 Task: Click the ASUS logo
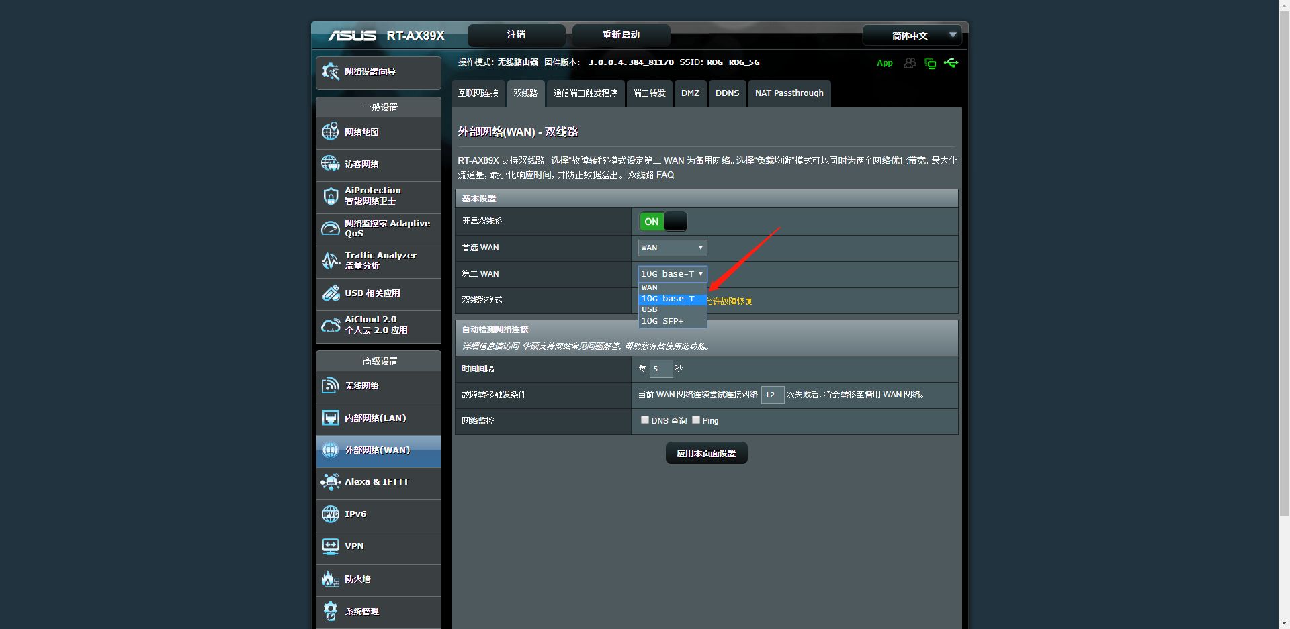pyautogui.click(x=351, y=36)
